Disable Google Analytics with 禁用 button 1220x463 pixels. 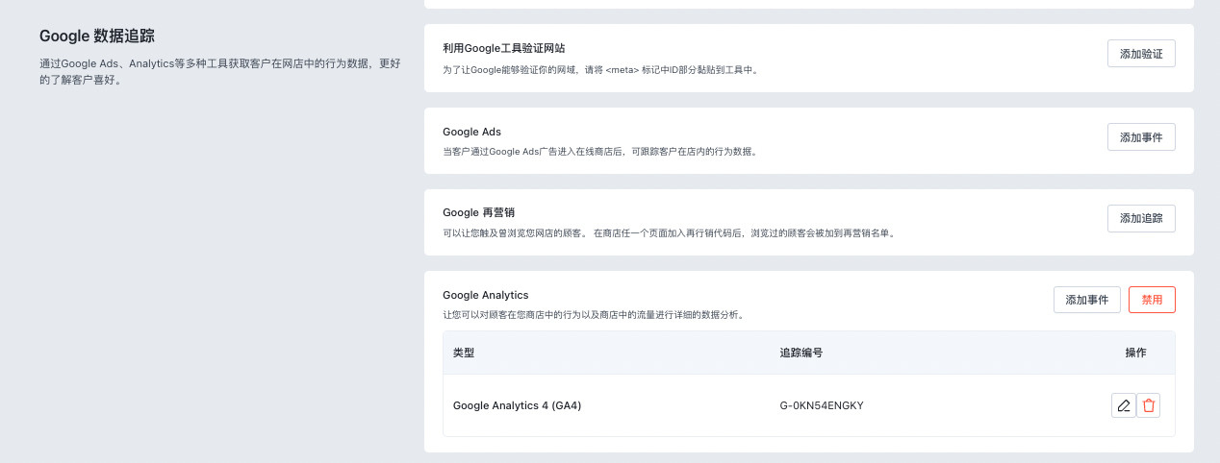pos(1152,300)
